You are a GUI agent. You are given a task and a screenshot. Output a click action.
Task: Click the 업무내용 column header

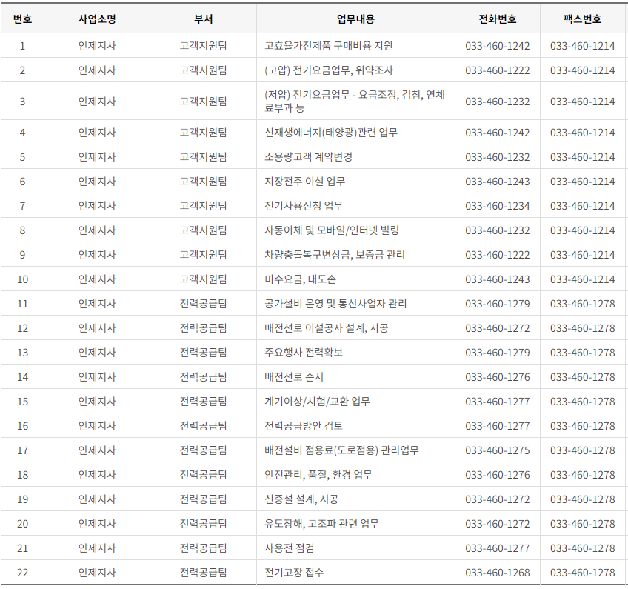[358, 19]
